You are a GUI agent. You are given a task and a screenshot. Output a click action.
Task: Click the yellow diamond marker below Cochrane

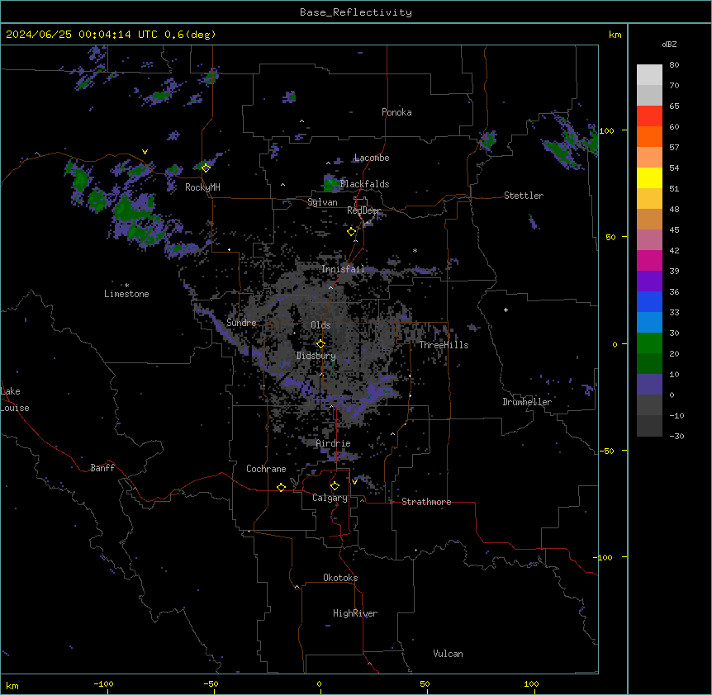tap(281, 487)
